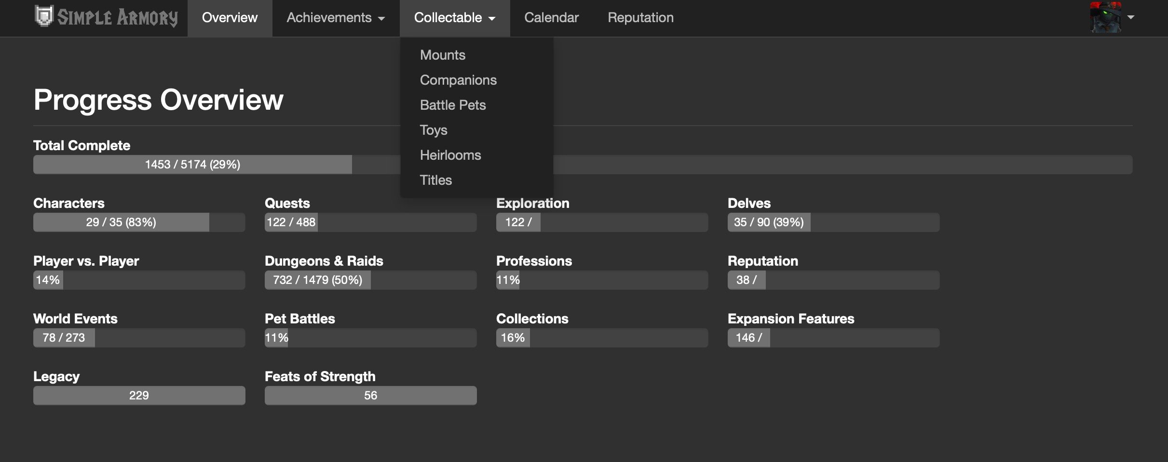Open the Achievements dropdown menu
1168x462 pixels.
coord(336,18)
